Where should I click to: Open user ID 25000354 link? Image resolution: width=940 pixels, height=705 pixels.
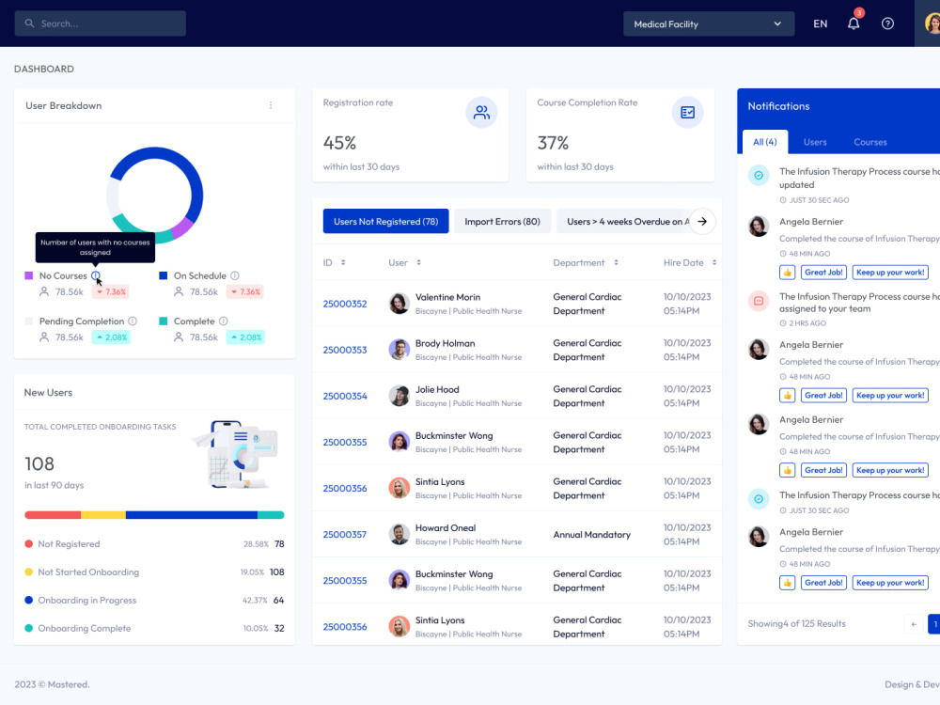click(x=345, y=397)
